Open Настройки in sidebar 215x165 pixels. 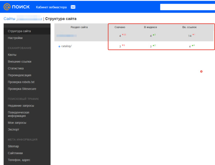[x=15, y=38]
